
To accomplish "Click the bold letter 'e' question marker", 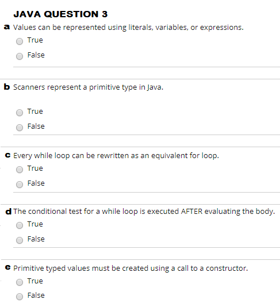I will tap(7, 267).
